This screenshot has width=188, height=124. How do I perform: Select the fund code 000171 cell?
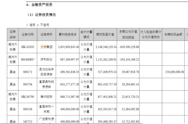point(28,72)
